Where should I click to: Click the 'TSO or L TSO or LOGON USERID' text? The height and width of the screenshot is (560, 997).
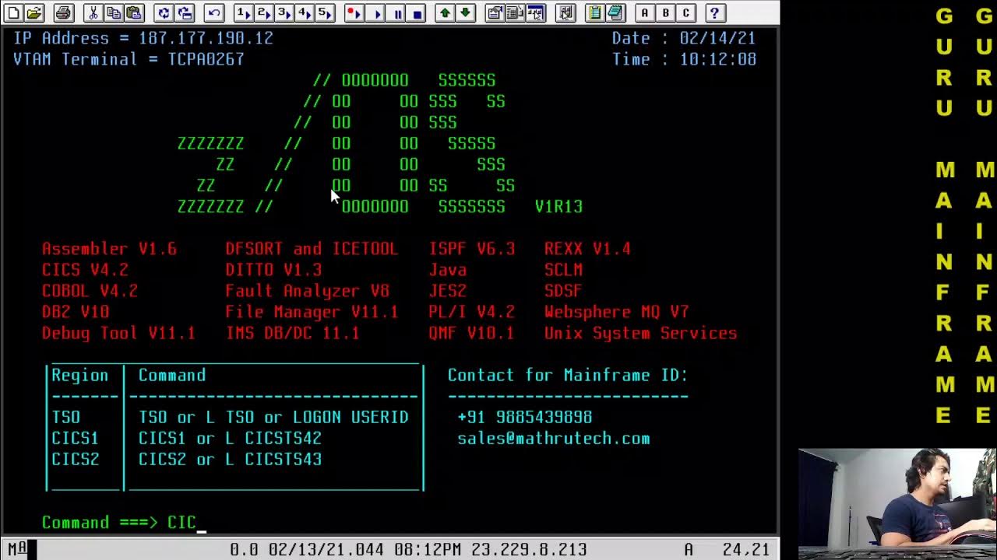coord(273,418)
